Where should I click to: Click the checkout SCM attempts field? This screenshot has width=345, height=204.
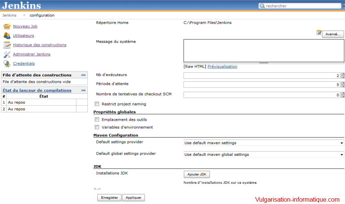pyautogui.click(x=262, y=95)
